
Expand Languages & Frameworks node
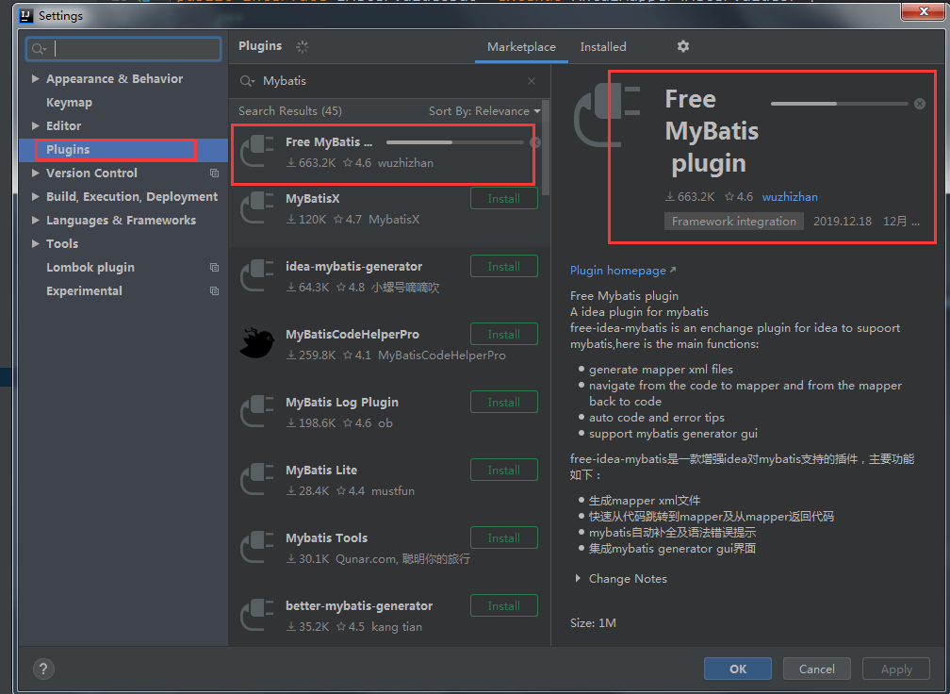click(x=35, y=221)
